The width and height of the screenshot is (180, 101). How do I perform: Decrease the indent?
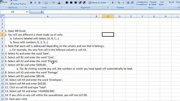tap(80, 3)
